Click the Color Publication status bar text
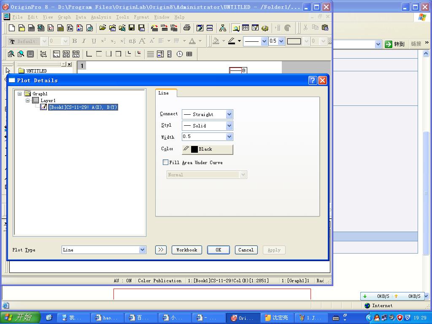This screenshot has height=324, width=432. [160, 281]
